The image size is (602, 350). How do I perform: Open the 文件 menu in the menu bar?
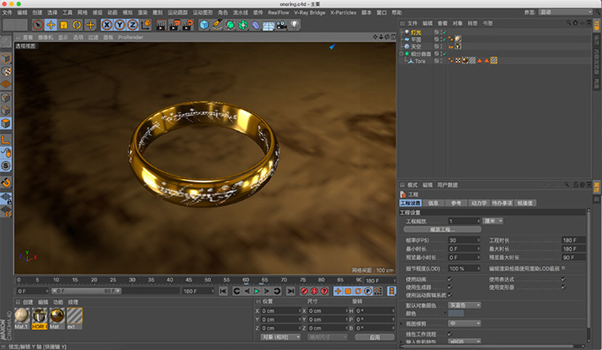tap(7, 12)
